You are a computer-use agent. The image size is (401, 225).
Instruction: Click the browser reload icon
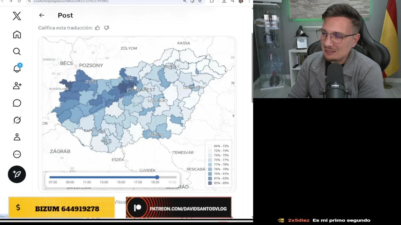19,1
